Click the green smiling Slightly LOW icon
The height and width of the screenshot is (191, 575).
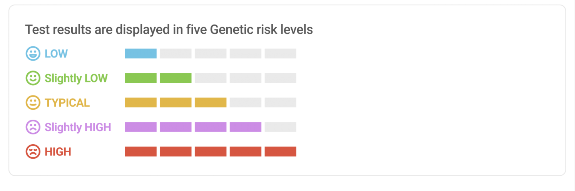(33, 78)
